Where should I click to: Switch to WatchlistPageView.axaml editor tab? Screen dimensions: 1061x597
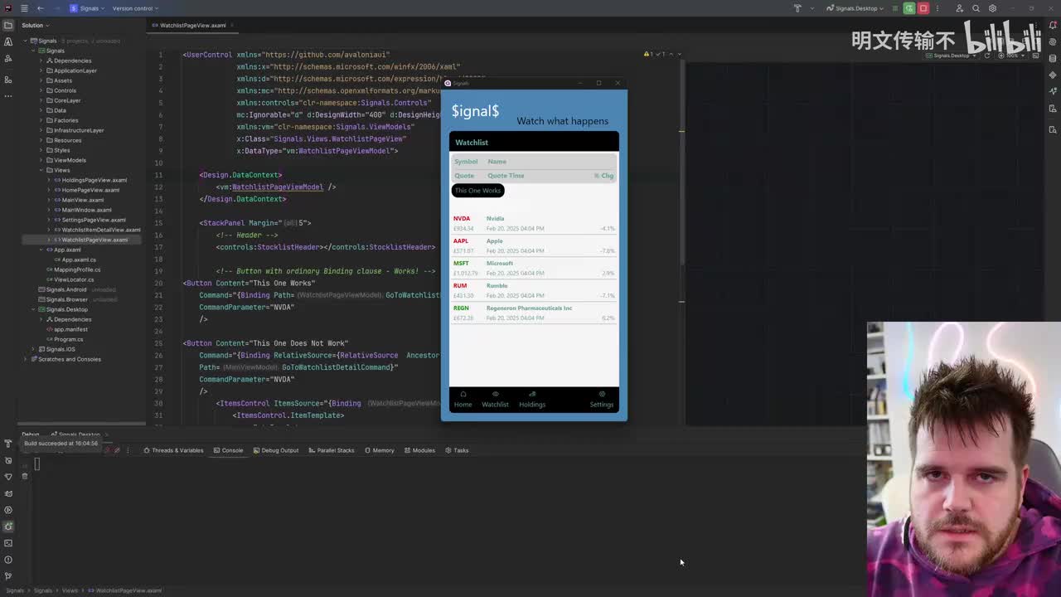pos(192,25)
